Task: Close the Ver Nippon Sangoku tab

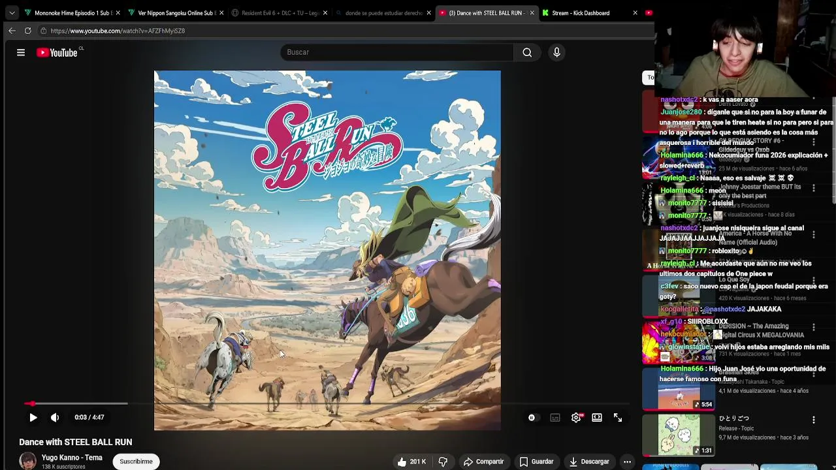Action: 221,13
